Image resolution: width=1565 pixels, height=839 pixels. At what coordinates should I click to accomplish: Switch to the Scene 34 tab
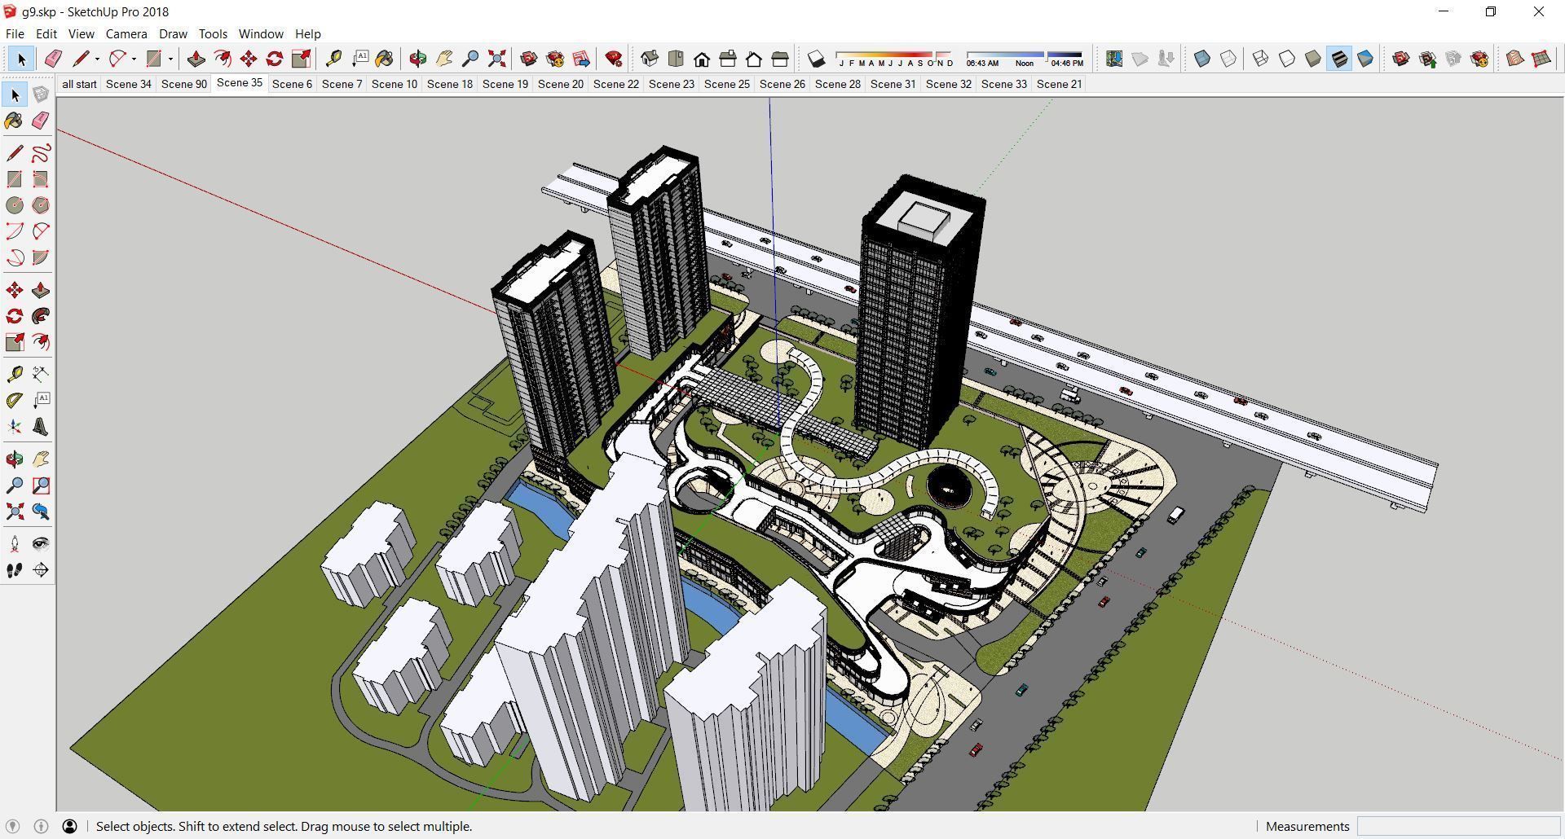pyautogui.click(x=129, y=84)
